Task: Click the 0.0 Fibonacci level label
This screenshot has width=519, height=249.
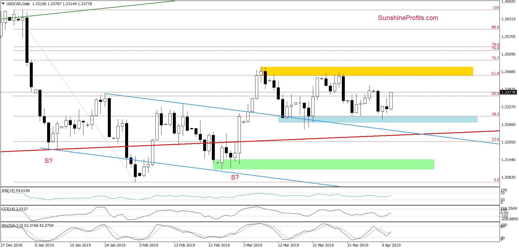Action: [x=496, y=180]
